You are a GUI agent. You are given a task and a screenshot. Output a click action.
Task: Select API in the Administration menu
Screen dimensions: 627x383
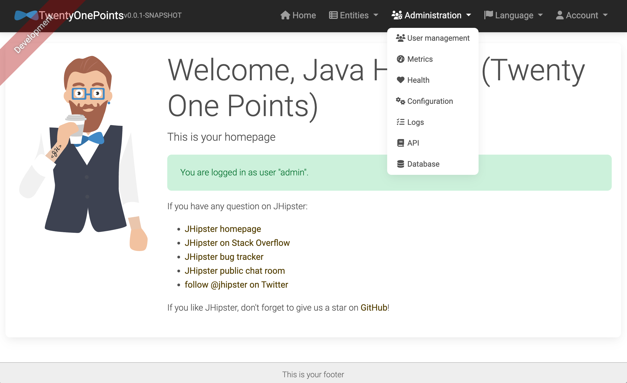[433, 143]
